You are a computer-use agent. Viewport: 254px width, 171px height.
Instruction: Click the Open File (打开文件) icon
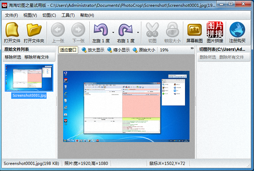pos(13,30)
